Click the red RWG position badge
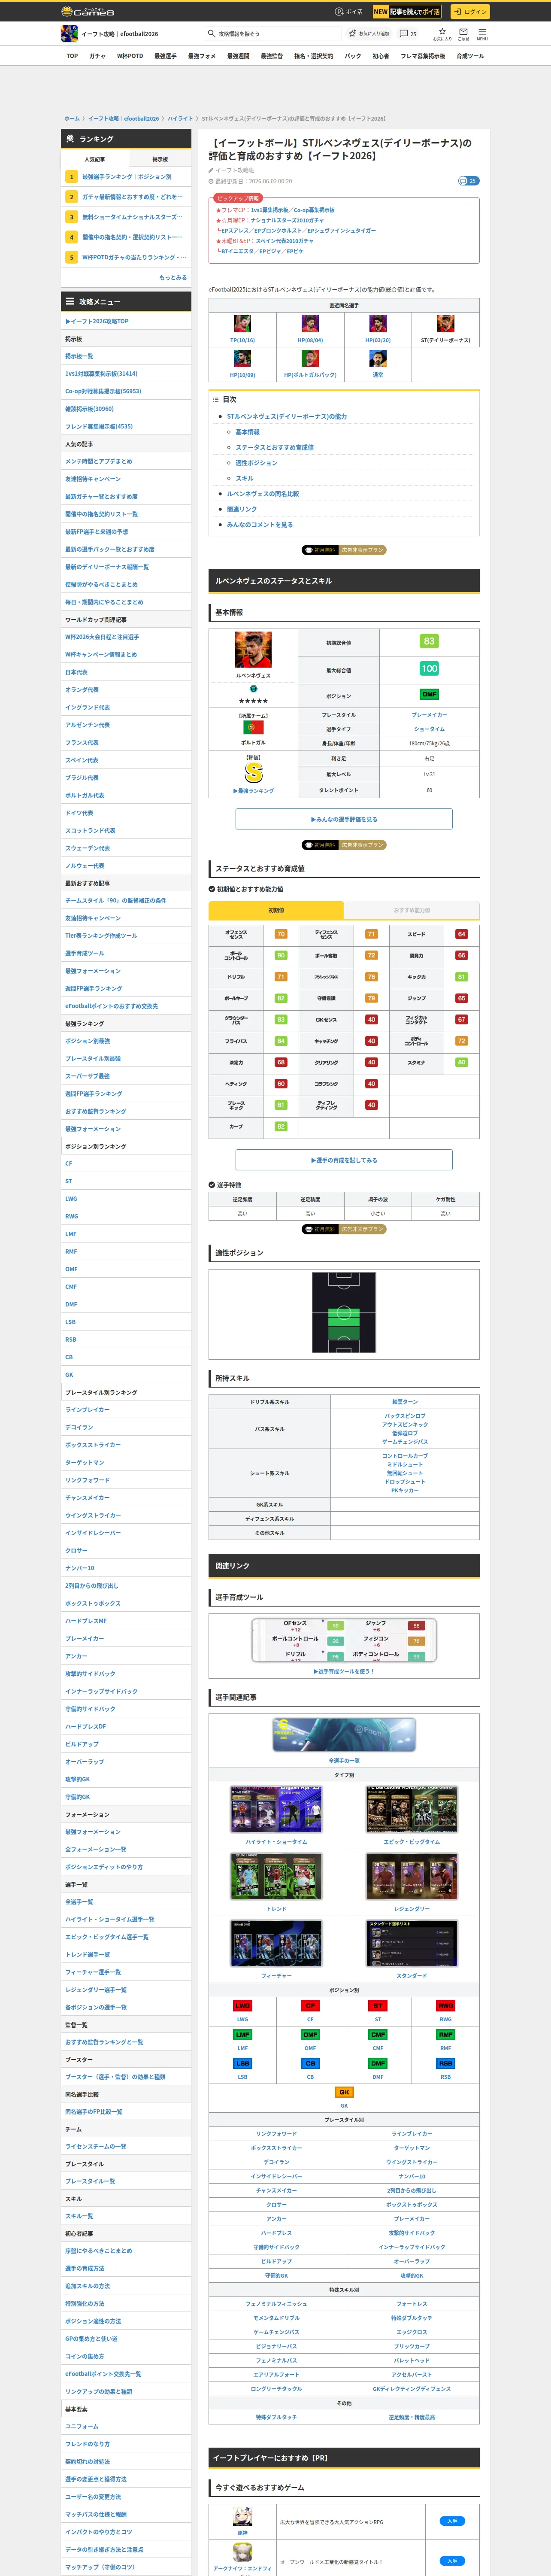 click(x=446, y=2006)
